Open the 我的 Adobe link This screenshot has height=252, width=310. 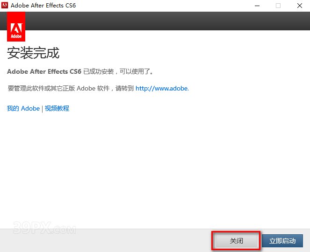23,108
